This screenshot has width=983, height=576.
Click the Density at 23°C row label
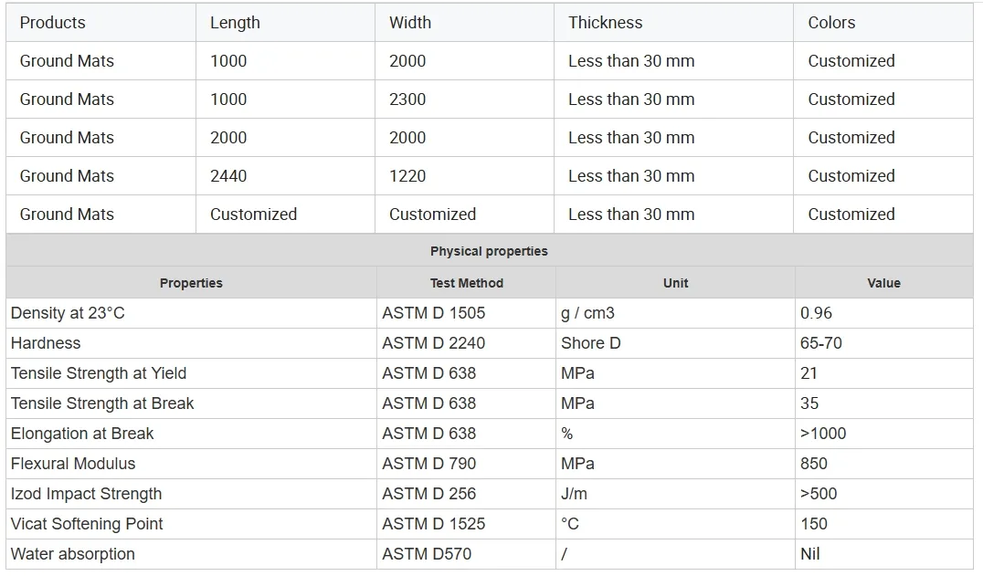coord(68,313)
